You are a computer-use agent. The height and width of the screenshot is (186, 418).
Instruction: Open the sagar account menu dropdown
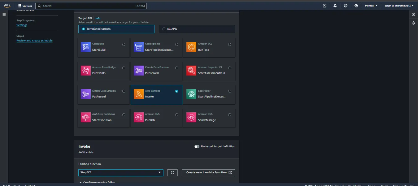point(399,6)
